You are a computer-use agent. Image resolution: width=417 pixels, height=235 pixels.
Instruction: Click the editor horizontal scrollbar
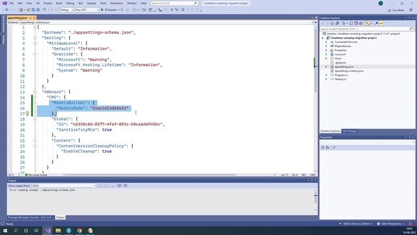151,175
